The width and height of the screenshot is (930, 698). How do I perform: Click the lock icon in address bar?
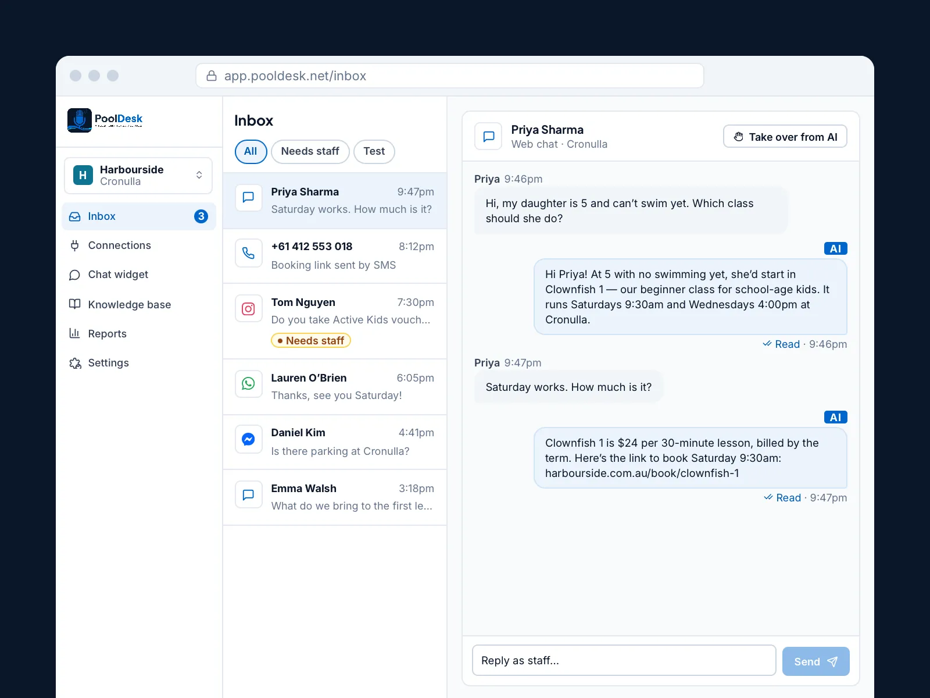point(212,76)
